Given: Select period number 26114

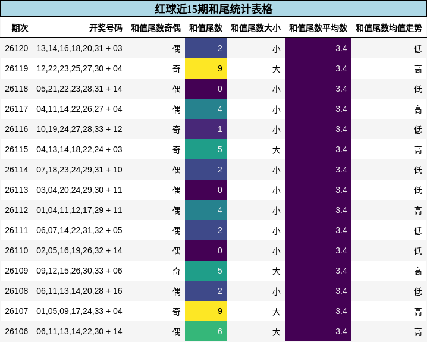Looking at the screenshot, I should click(16, 170).
